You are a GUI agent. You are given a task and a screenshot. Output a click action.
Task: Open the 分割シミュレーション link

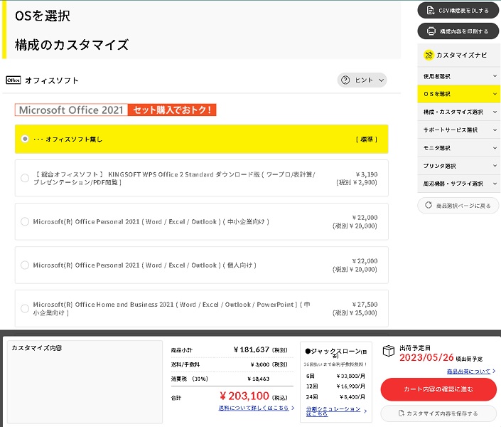333,411
